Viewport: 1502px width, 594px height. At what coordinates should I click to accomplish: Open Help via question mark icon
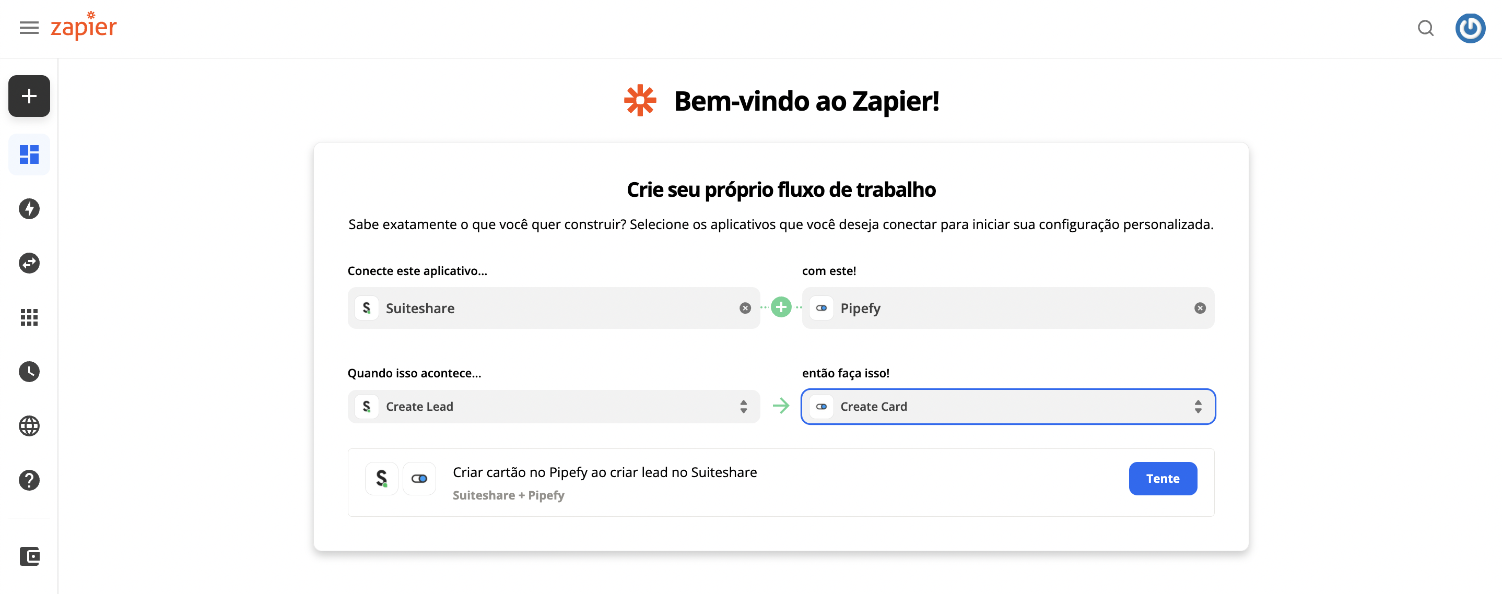click(29, 480)
